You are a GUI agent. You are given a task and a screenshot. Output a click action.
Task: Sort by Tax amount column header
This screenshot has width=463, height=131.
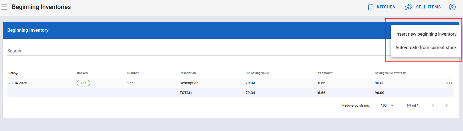324,73
